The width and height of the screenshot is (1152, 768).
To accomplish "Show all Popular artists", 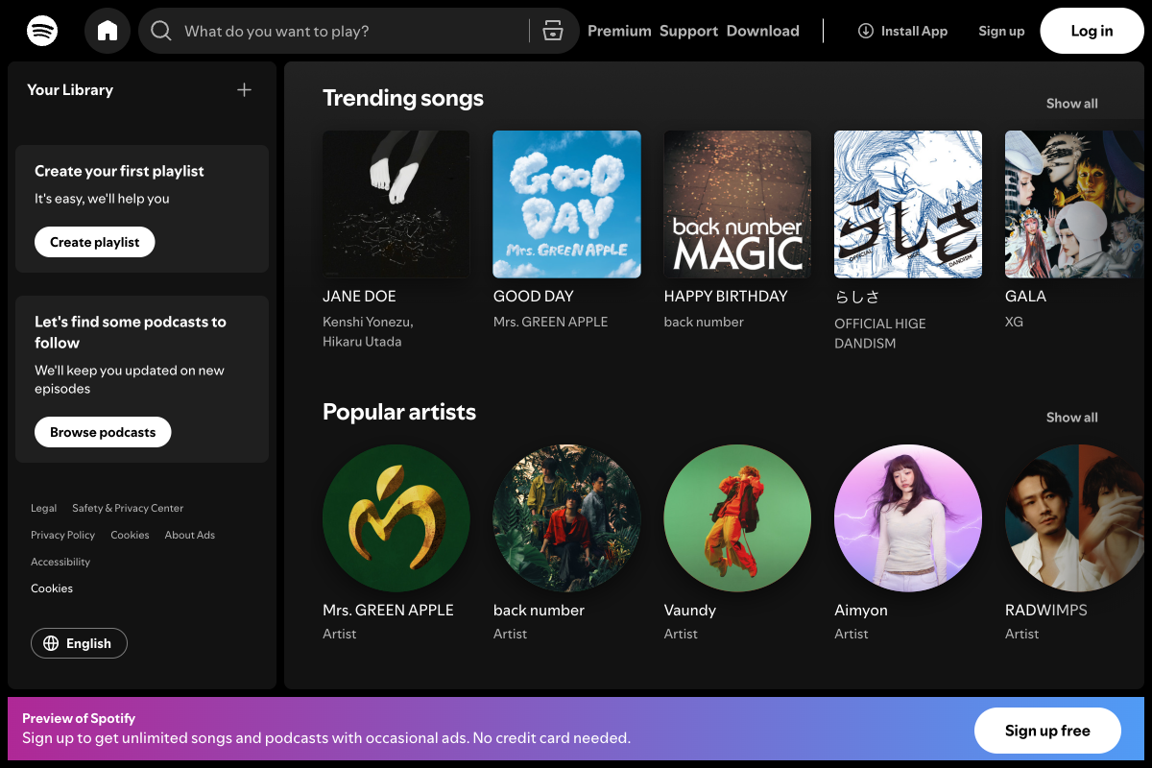I will click(x=1071, y=418).
